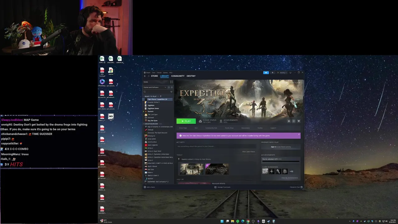Viewport: 398px width, 224px height.
Task: Select GDPC1 Excel file on desktop
Action: [102, 58]
